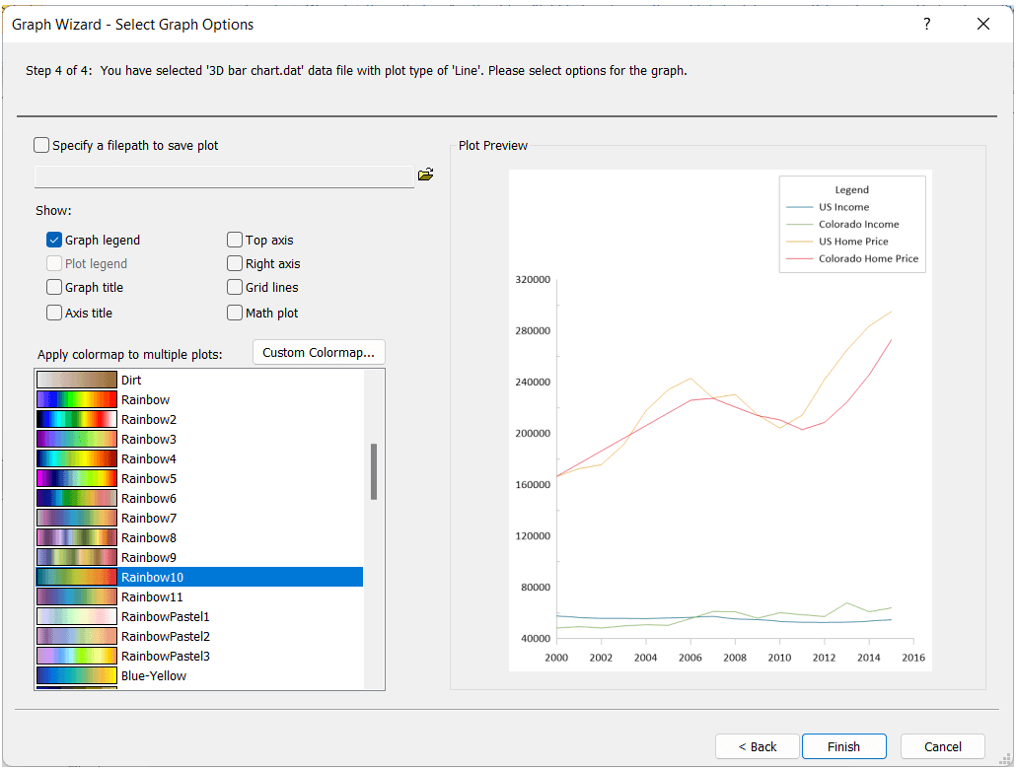The height and width of the screenshot is (770, 1016).
Task: Click the Finish button
Action: pos(843,746)
